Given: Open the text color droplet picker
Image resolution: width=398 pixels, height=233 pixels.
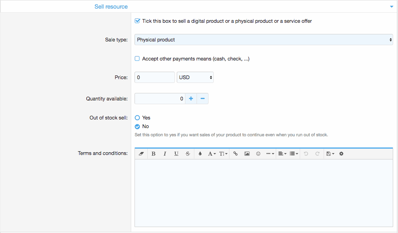Looking at the screenshot, I should [200, 154].
